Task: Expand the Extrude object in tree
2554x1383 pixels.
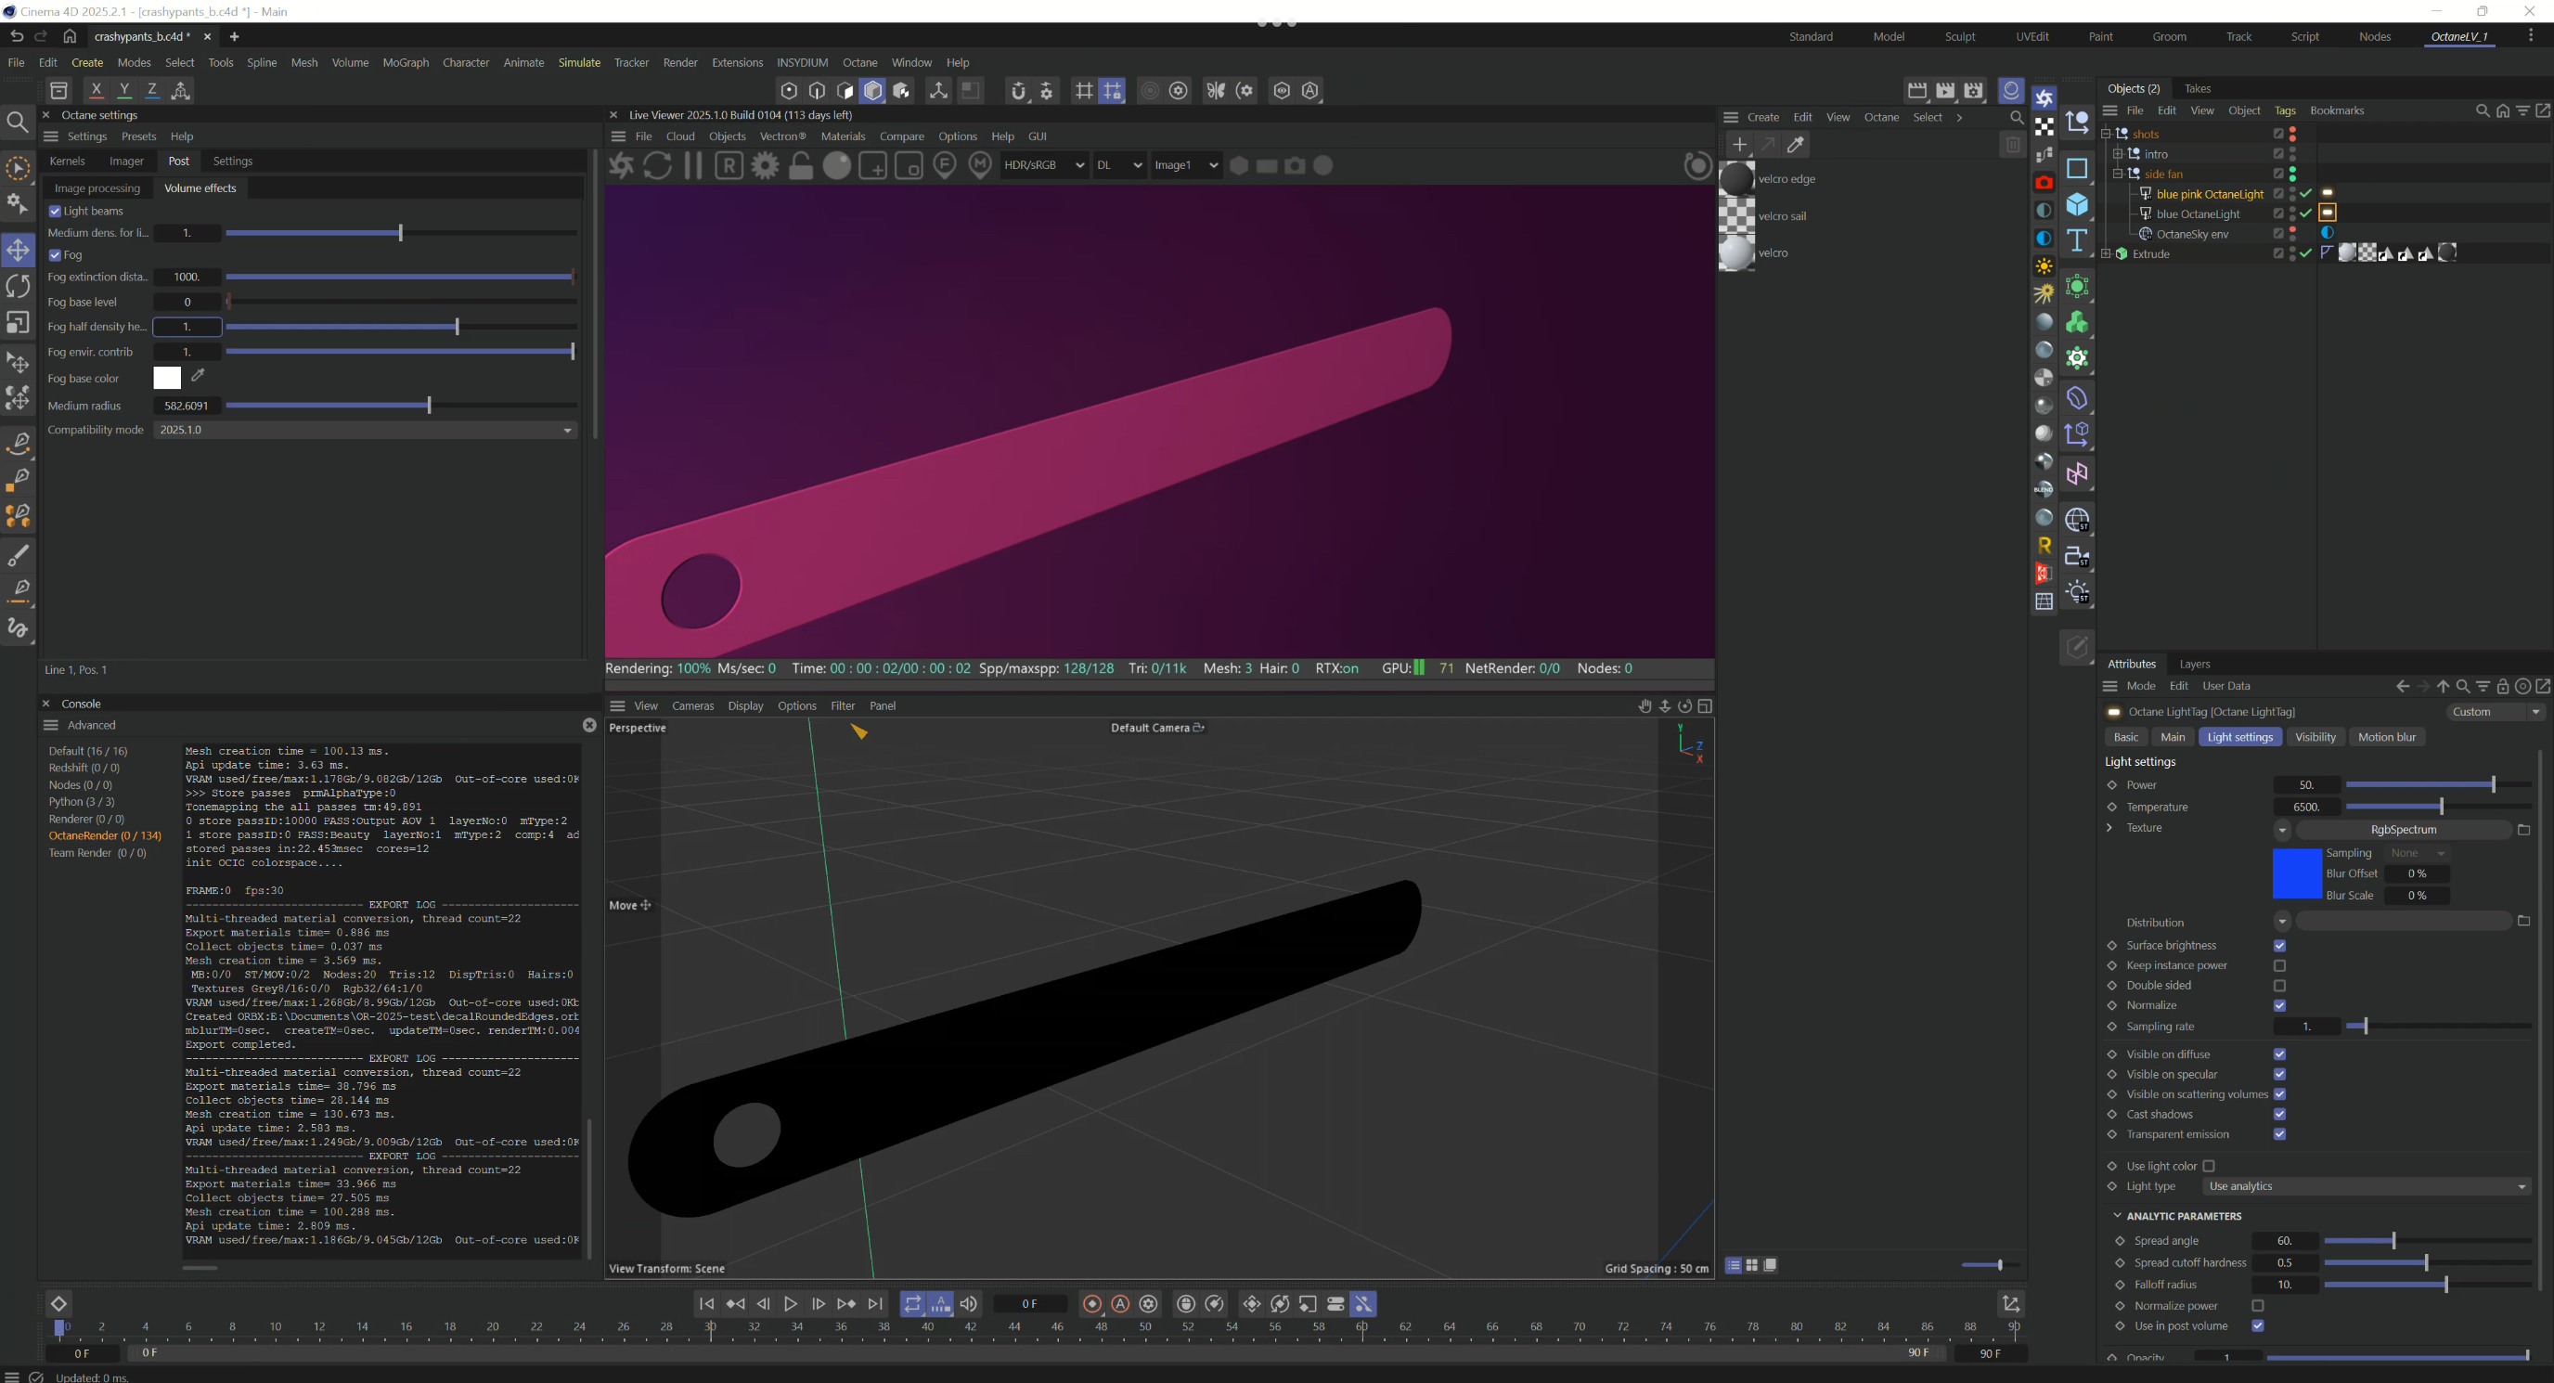Action: (2106, 253)
